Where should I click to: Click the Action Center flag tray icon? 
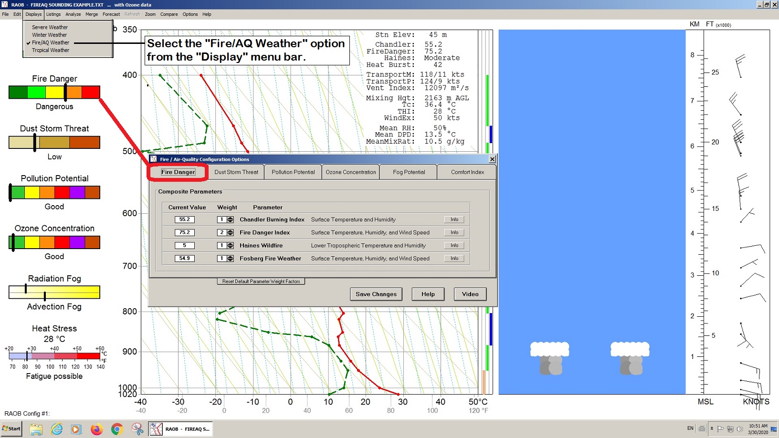click(x=721, y=428)
